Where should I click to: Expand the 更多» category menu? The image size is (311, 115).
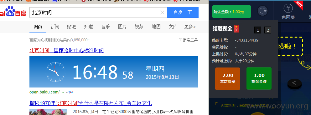190,27
